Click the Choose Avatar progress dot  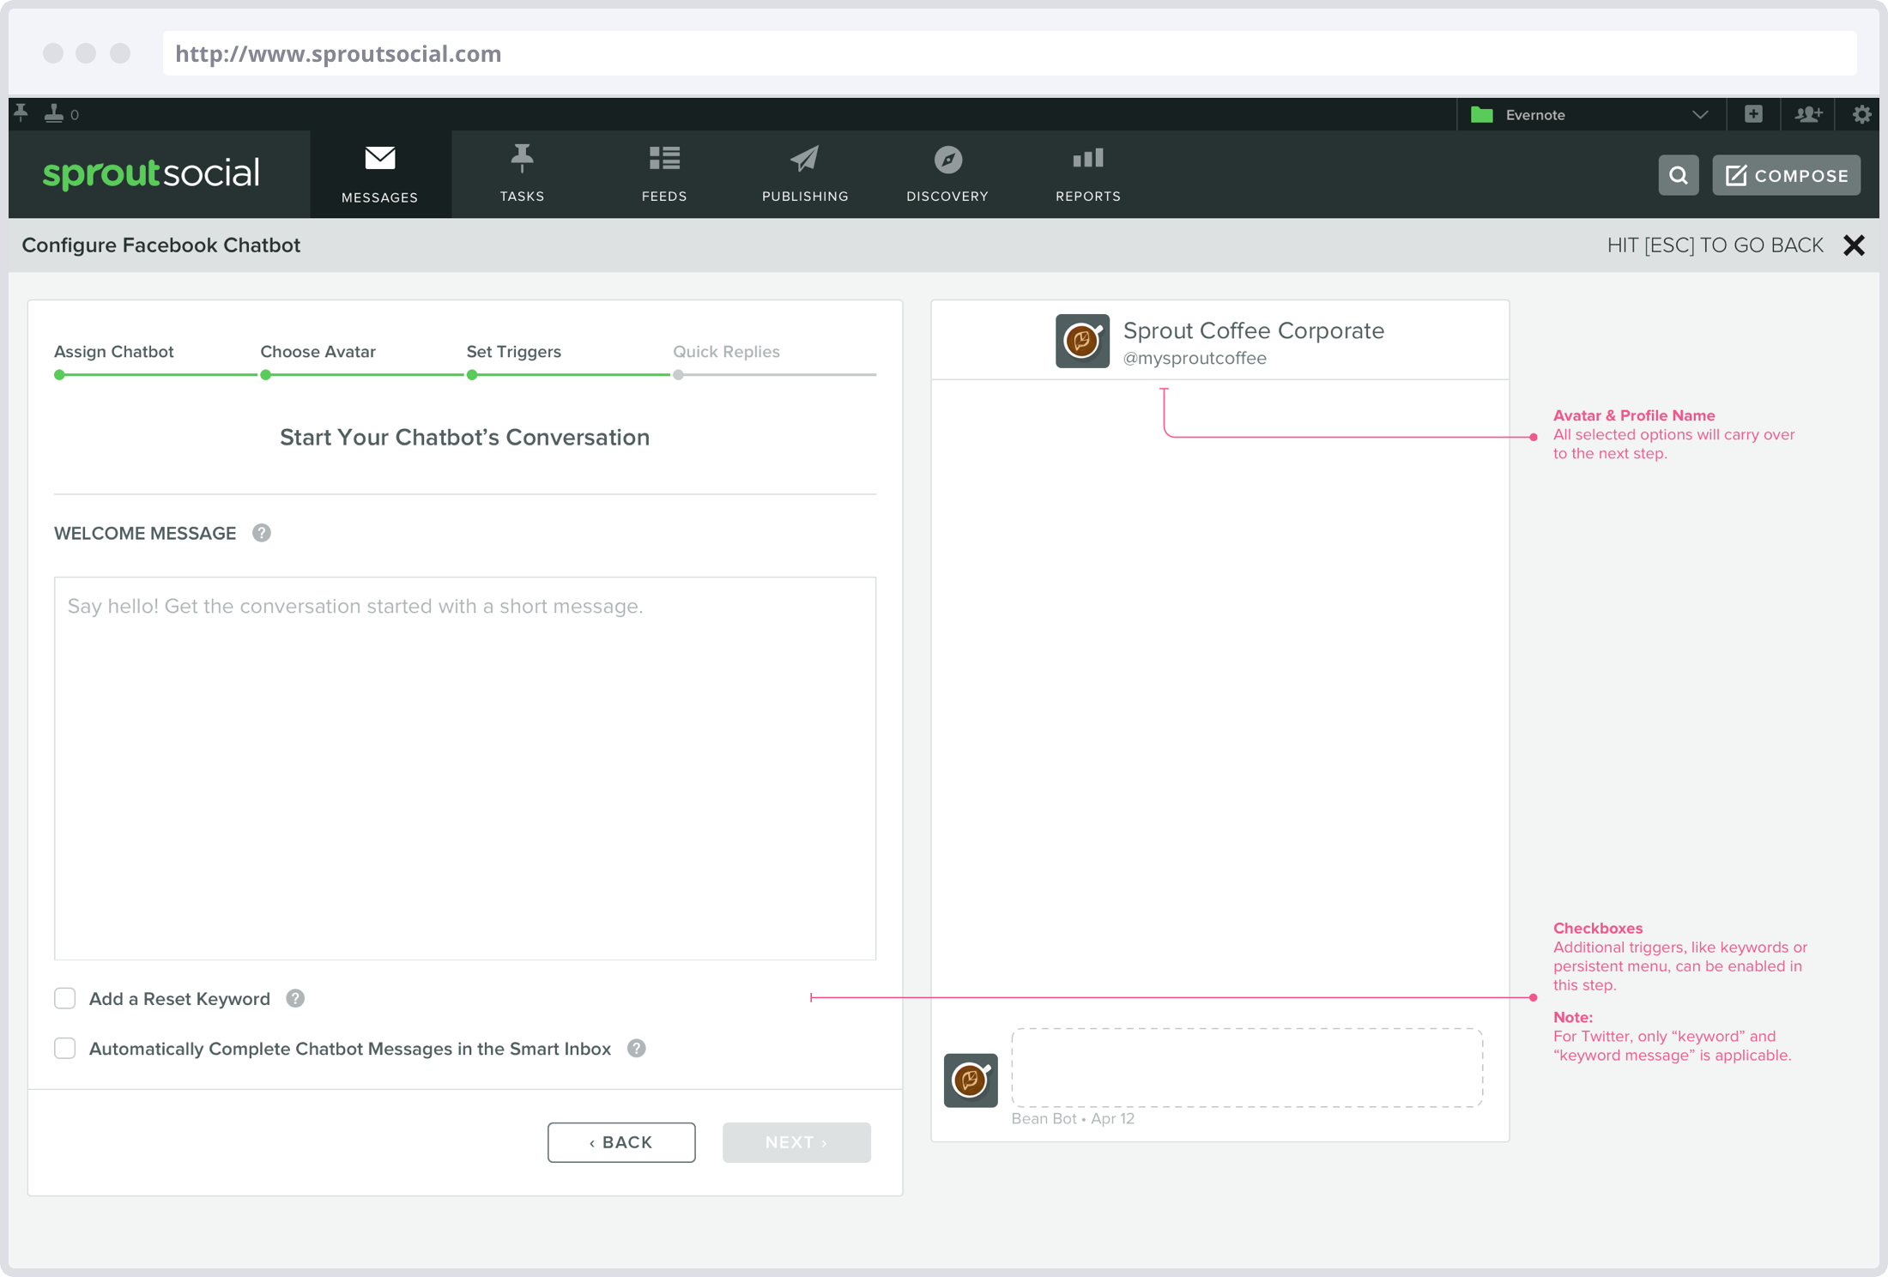pos(266,375)
